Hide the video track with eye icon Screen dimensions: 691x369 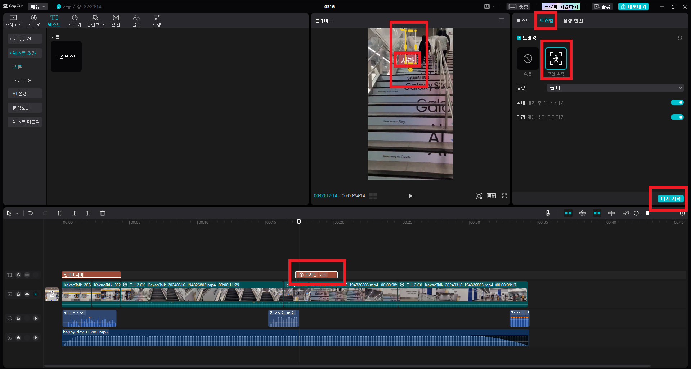pos(27,294)
